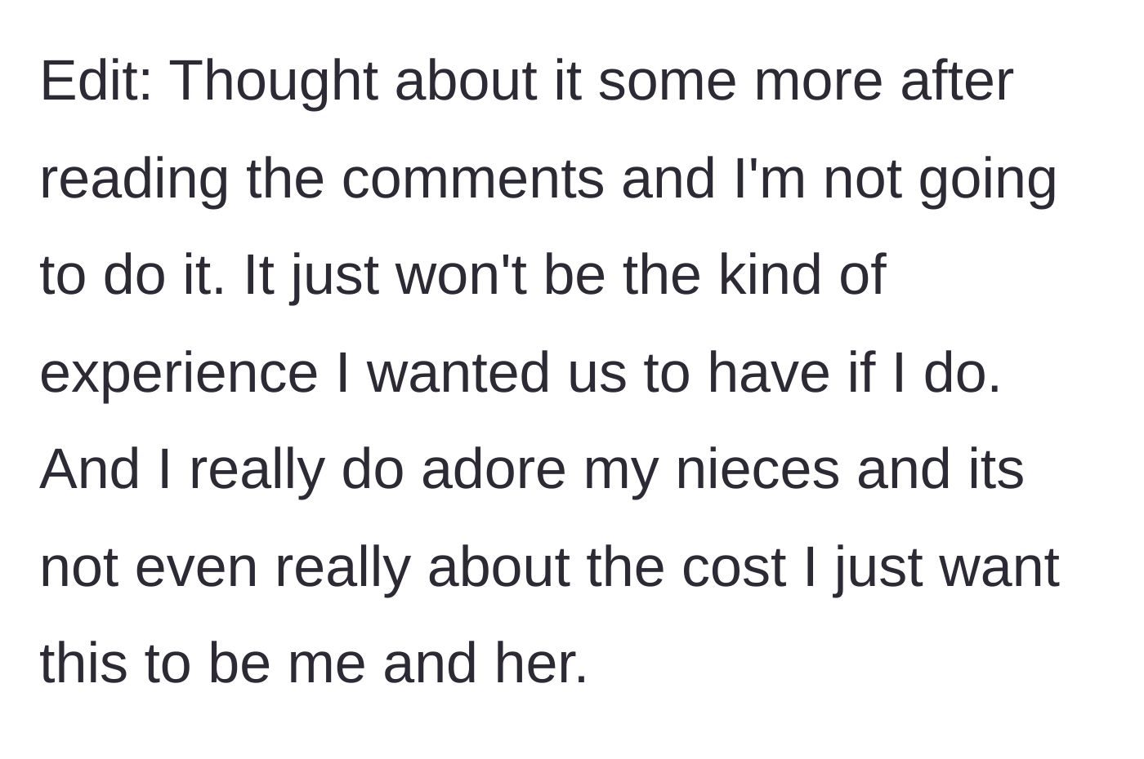Click the word "Edit:" at the start
Screen dimensions: 1144x759
pyautogui.click(x=96, y=81)
